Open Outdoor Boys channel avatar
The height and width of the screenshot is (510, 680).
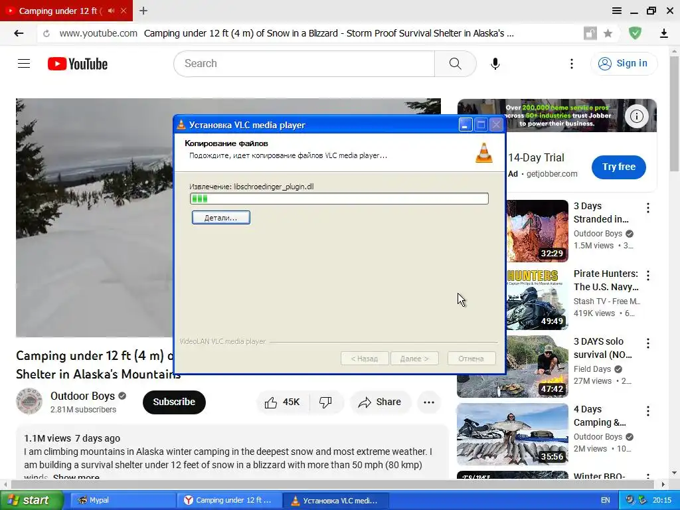[x=29, y=401]
